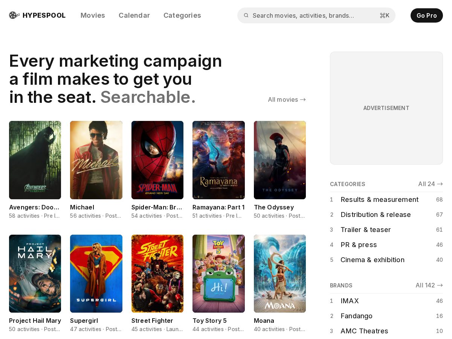Click '56 activities · Post…' subtitle
The image size is (452, 339).
96,216
